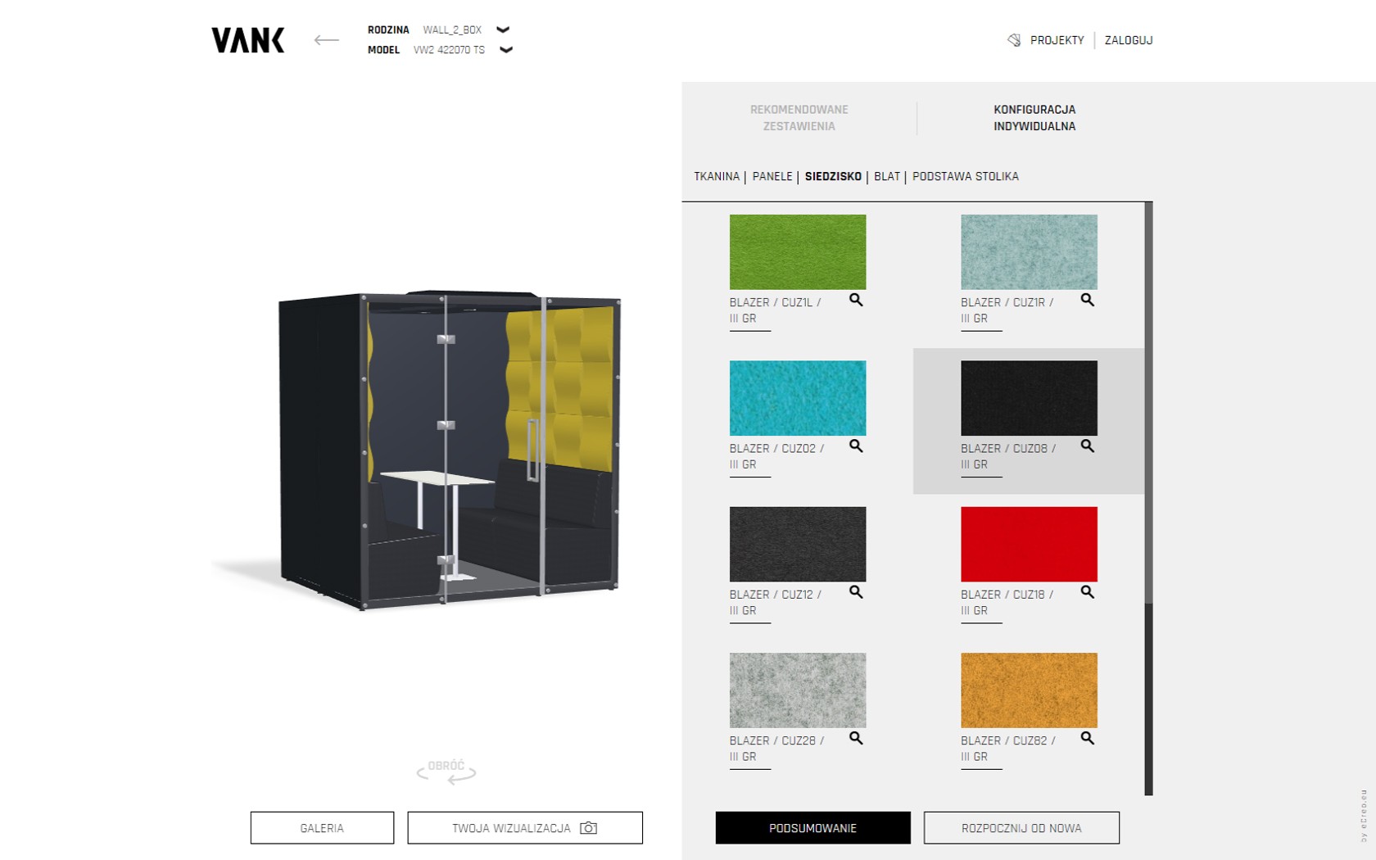Viewport: 1376px width, 860px height.
Task: Expand the RODZINA WALL_2_BOX dropdown
Action: tap(503, 29)
